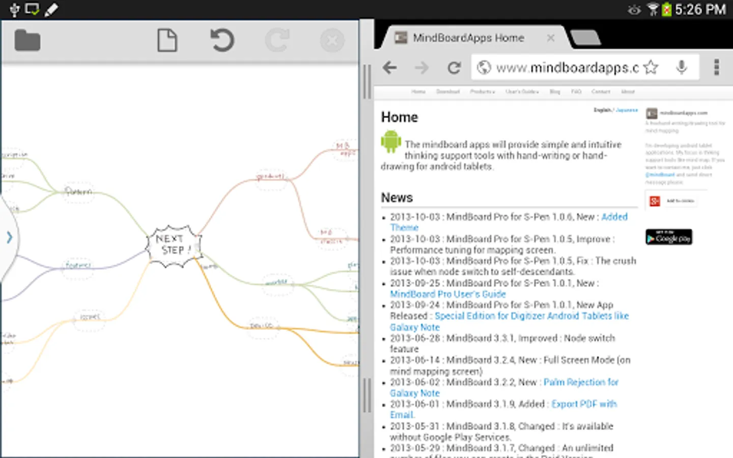Expand the User's Guides nav dropdown
The image size is (733, 458).
pyautogui.click(x=522, y=92)
